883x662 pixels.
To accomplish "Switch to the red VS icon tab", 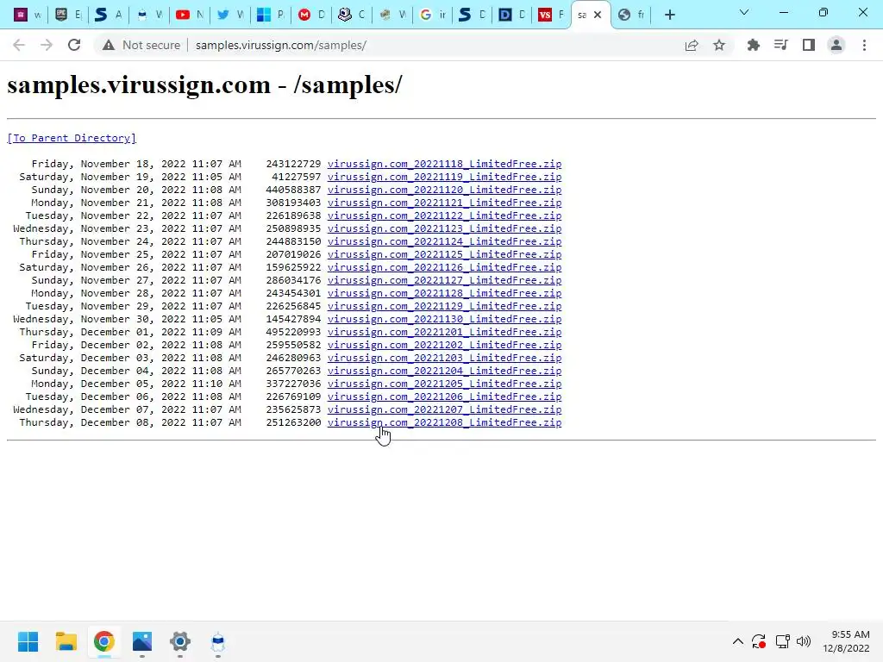I will [x=550, y=16].
